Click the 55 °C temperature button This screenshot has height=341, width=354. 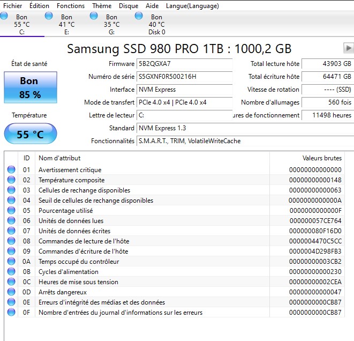point(30,134)
